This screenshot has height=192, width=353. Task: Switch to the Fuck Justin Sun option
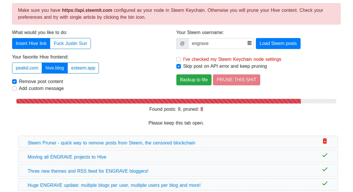click(70, 44)
